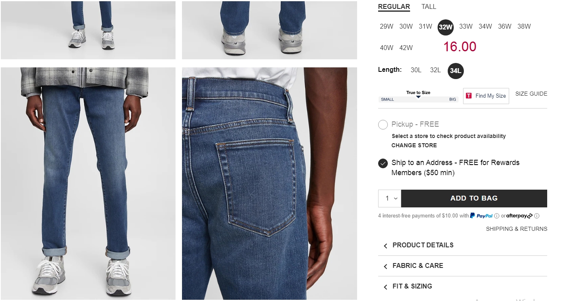Select the Pickup - FREE radio option

383,125
